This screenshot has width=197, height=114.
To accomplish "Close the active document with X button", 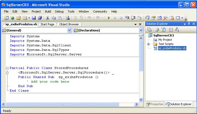I will pos(140,24).
